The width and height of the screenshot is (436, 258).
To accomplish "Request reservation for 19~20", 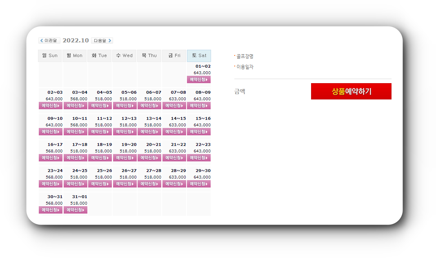I will pyautogui.click(x=125, y=158).
